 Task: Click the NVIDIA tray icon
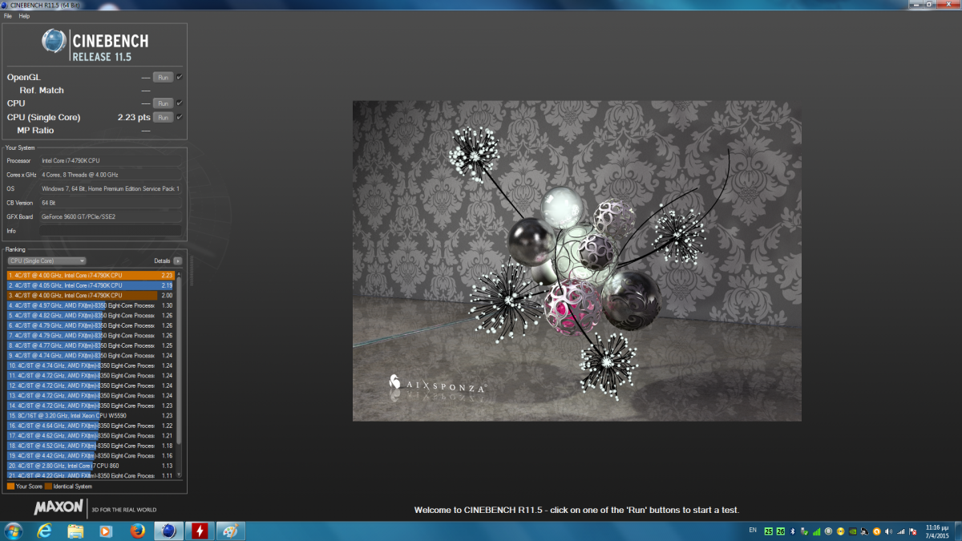tap(853, 531)
